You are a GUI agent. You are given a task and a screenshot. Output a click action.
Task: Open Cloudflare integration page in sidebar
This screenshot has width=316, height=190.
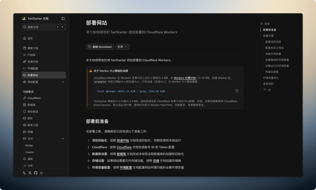click(x=34, y=98)
